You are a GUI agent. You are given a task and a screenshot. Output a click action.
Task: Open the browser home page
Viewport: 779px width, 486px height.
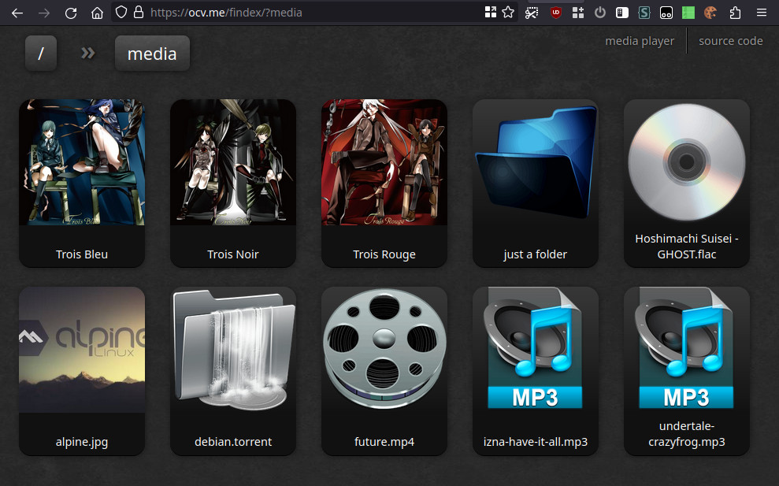[98, 13]
